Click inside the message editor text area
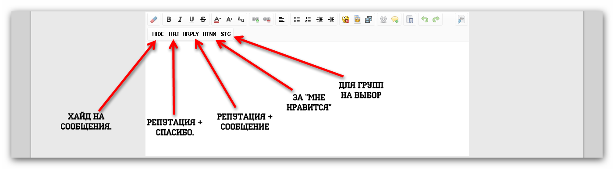614x169 pixels. coord(307,99)
